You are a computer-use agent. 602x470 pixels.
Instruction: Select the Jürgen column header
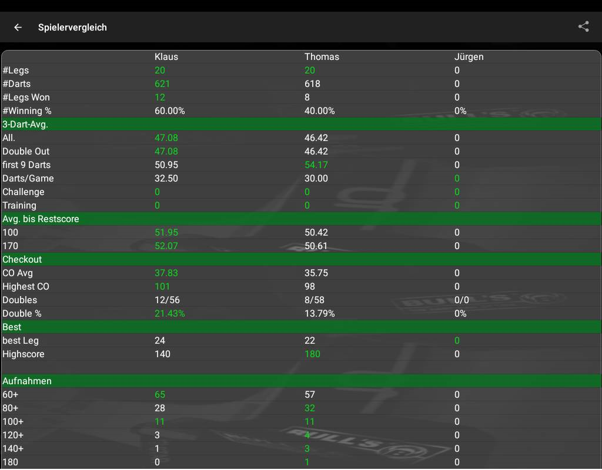469,57
